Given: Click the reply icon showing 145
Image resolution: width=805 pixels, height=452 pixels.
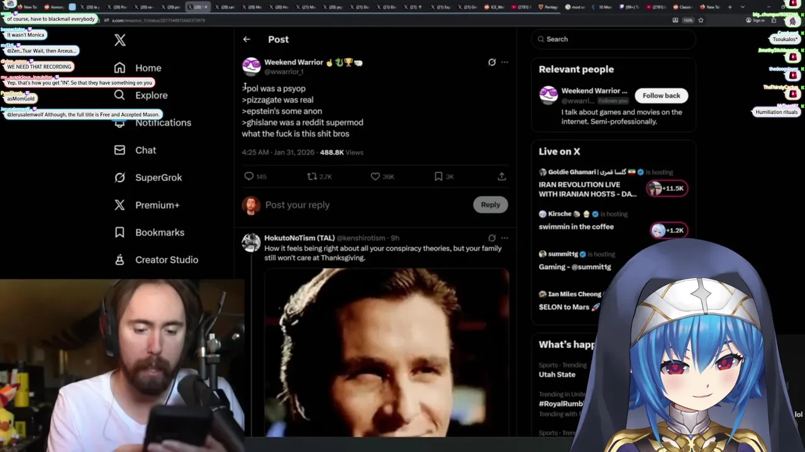Looking at the screenshot, I should pyautogui.click(x=249, y=176).
